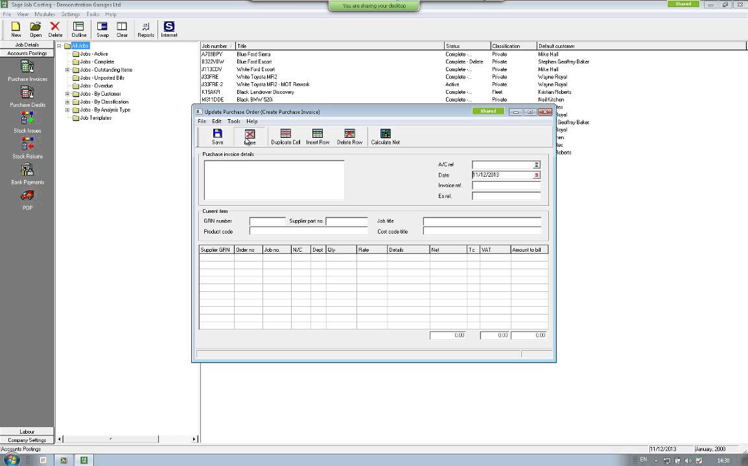Click the Invoice ref input field
This screenshot has height=466, width=748.
pos(506,185)
